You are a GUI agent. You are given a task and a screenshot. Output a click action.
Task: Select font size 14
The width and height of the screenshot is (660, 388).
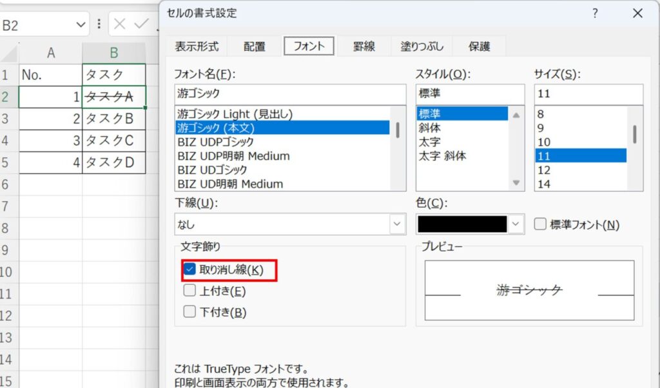pyautogui.click(x=581, y=184)
